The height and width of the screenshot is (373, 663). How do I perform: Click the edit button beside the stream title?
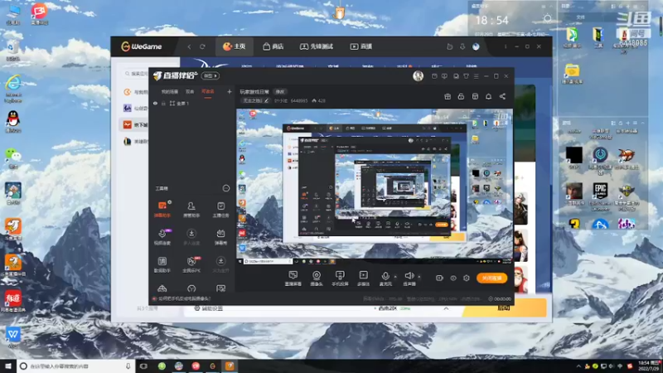pyautogui.click(x=280, y=92)
